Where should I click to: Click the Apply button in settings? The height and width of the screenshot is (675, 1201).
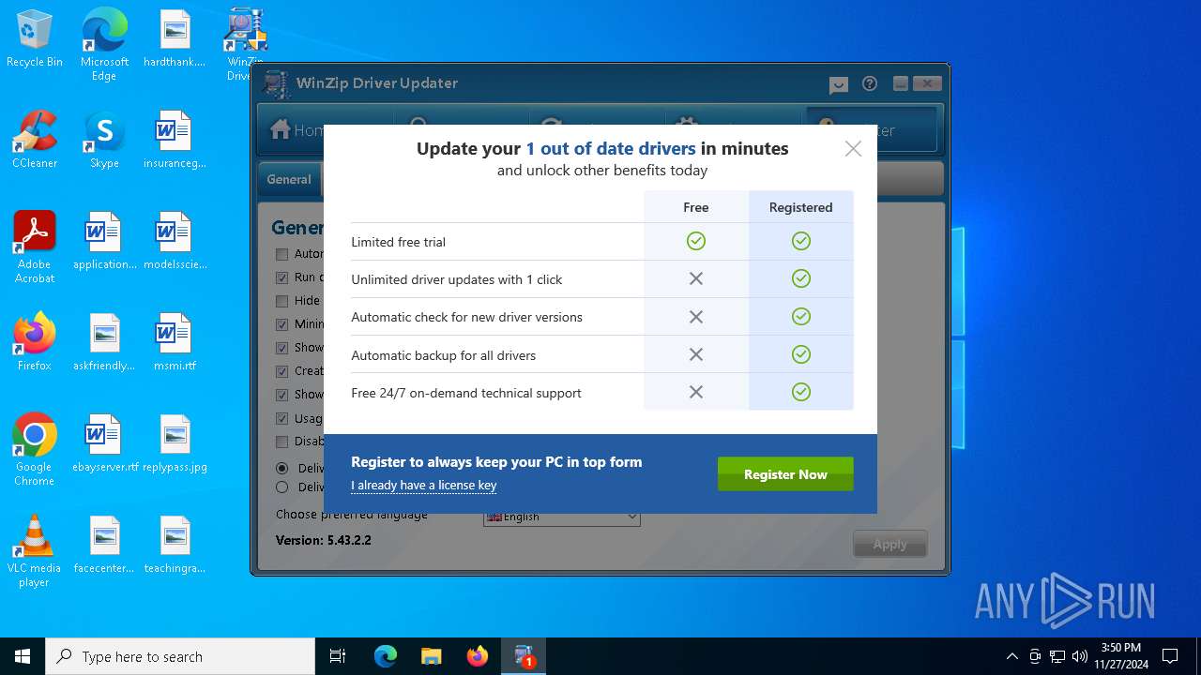pos(890,545)
